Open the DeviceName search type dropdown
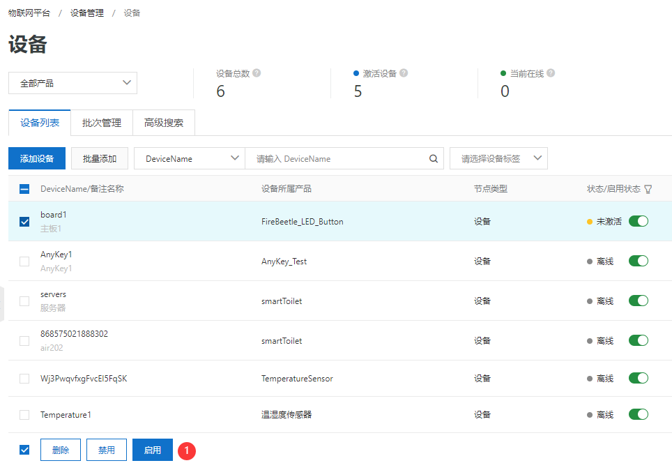Viewport: 672px width, 470px height. (x=190, y=159)
